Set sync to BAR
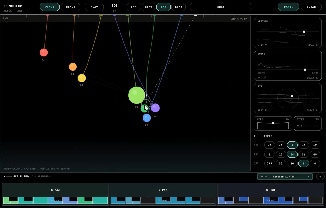 tap(164, 7)
